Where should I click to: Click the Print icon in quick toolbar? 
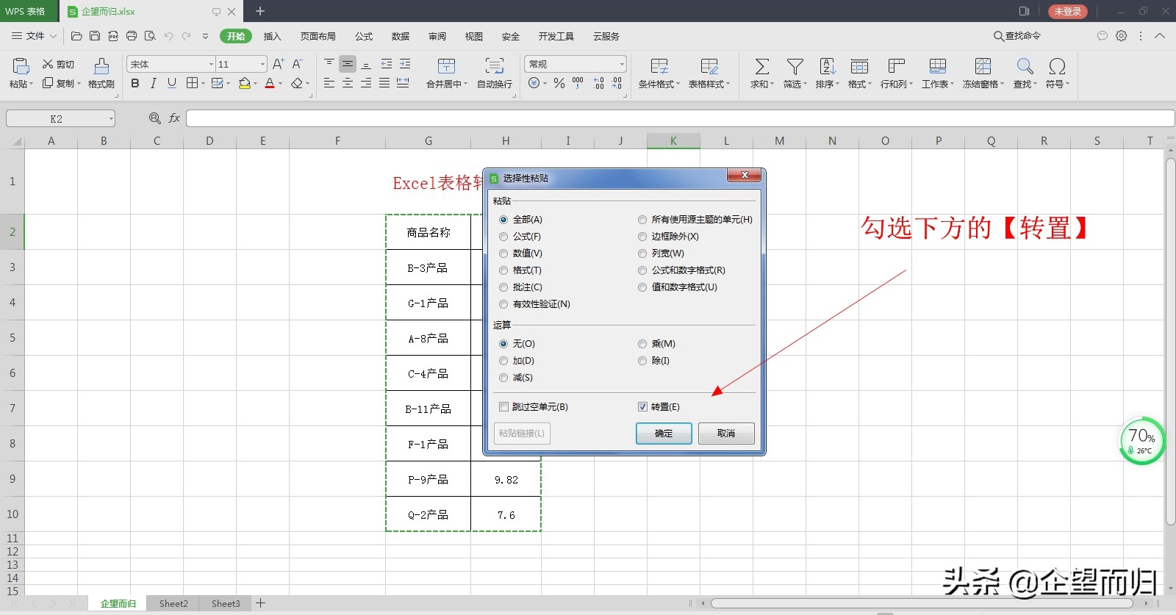[x=132, y=36]
